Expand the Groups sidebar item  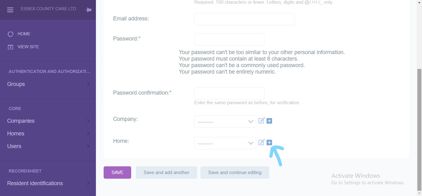tap(48, 84)
